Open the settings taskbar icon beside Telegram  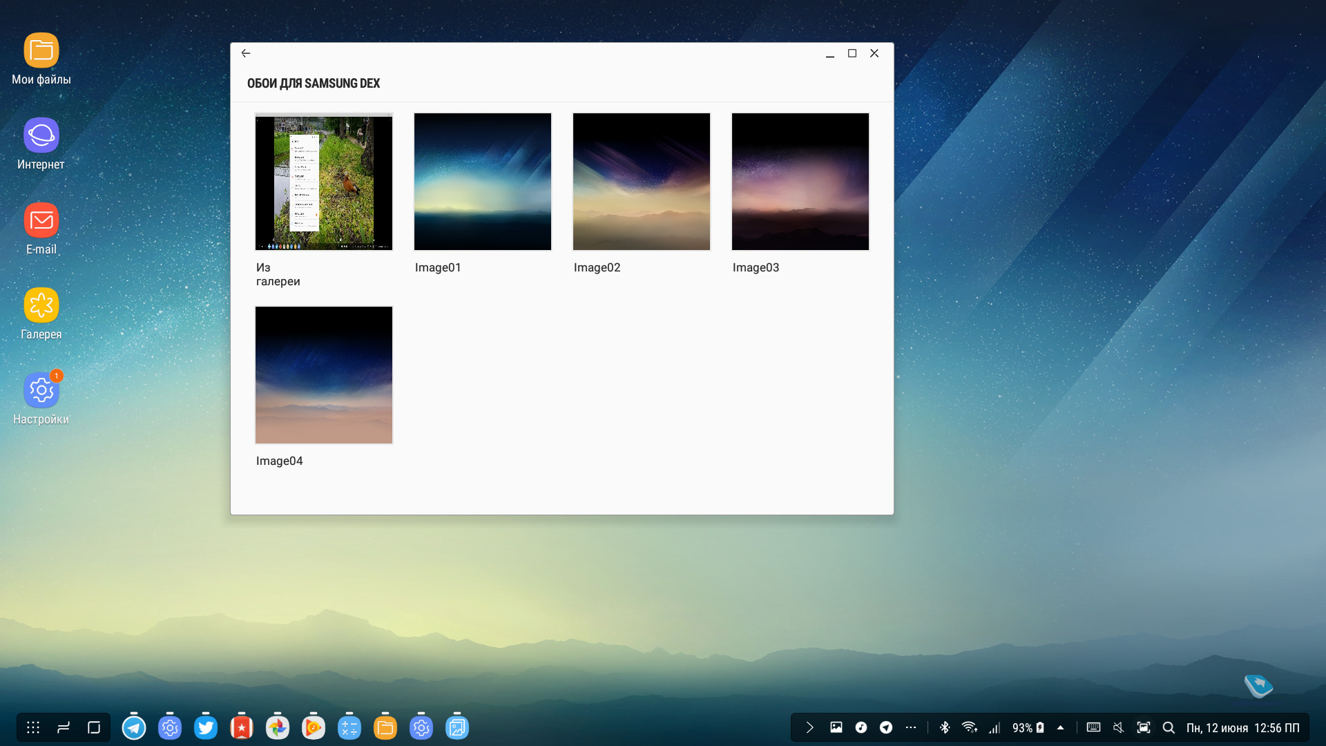170,727
